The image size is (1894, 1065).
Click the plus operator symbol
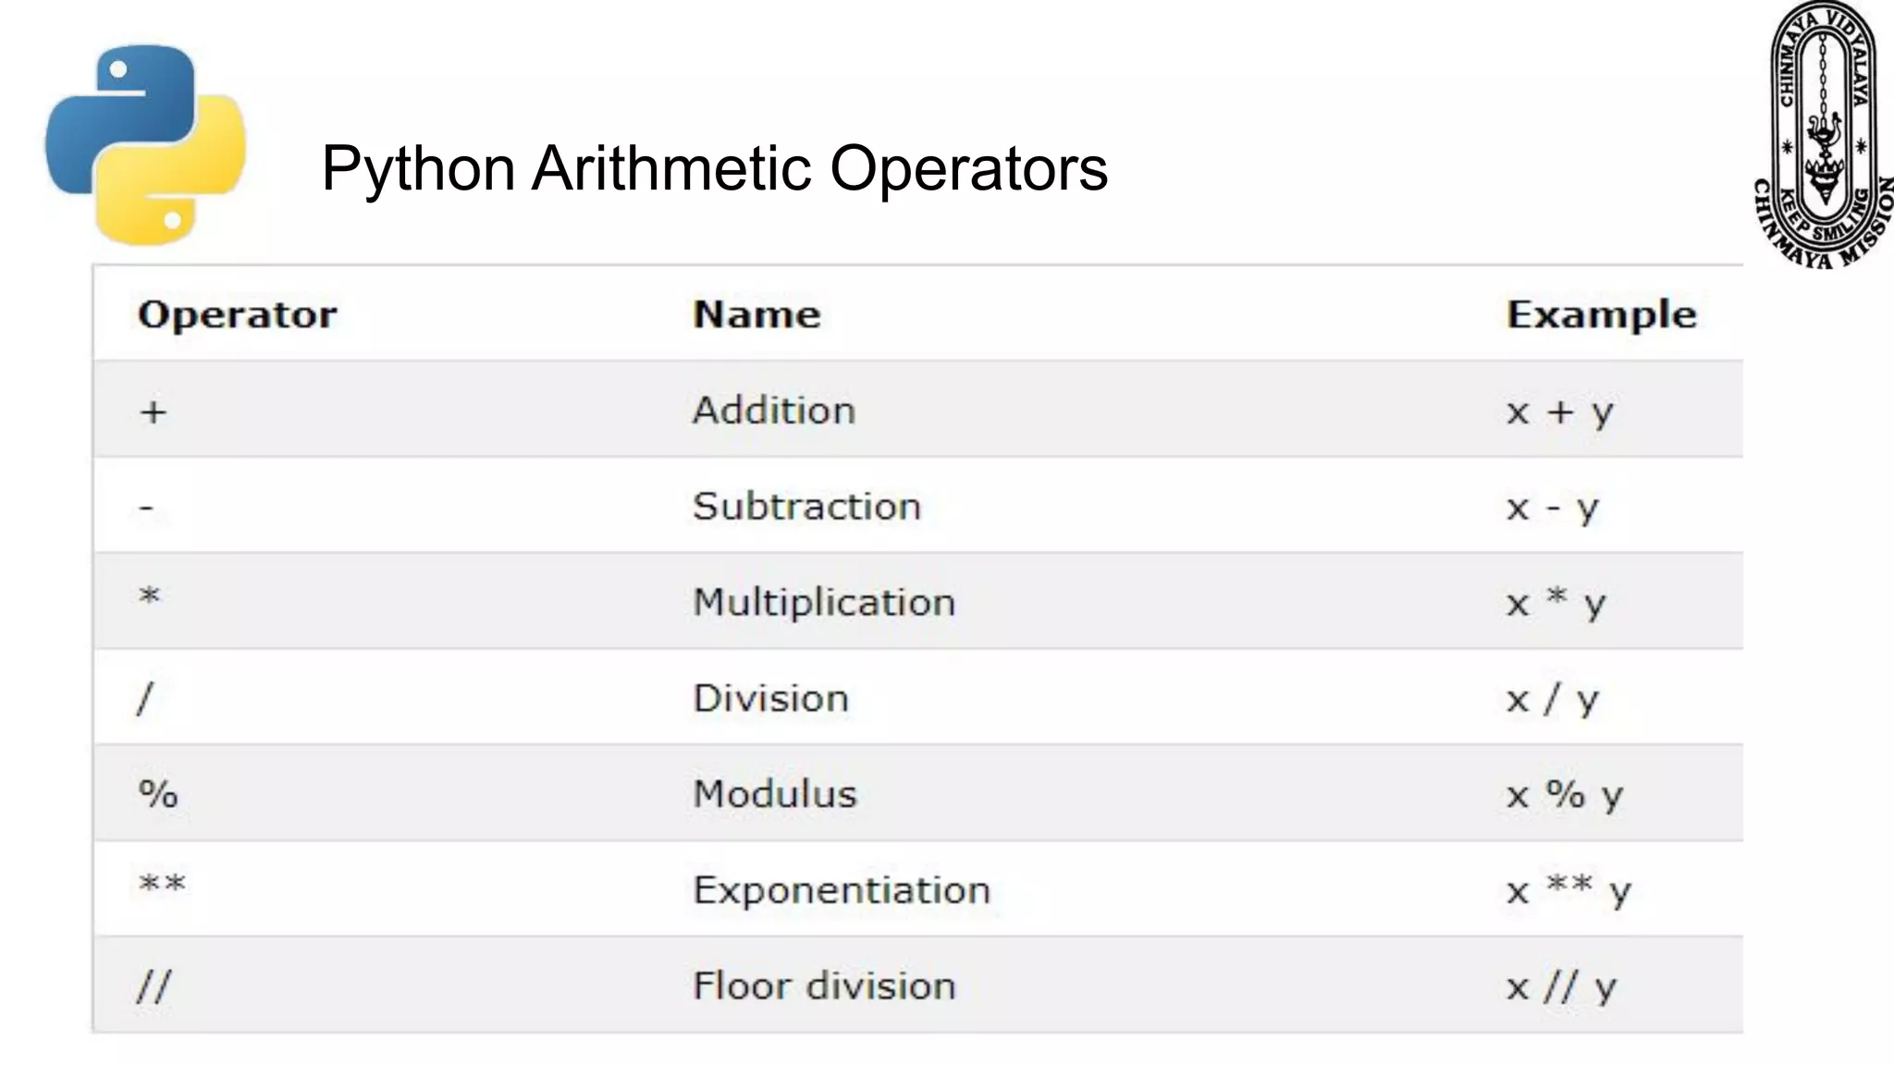tap(154, 411)
